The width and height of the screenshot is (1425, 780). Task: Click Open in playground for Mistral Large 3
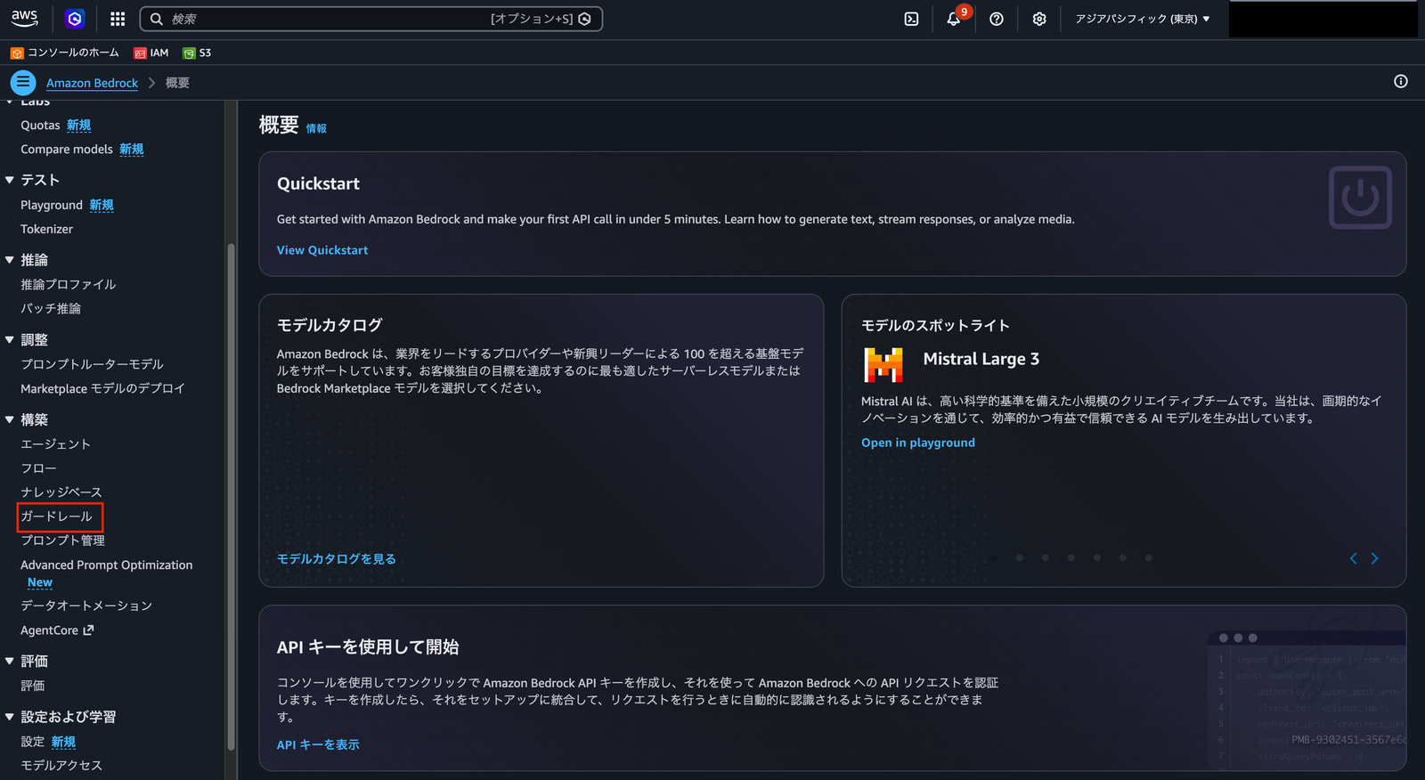[918, 443]
